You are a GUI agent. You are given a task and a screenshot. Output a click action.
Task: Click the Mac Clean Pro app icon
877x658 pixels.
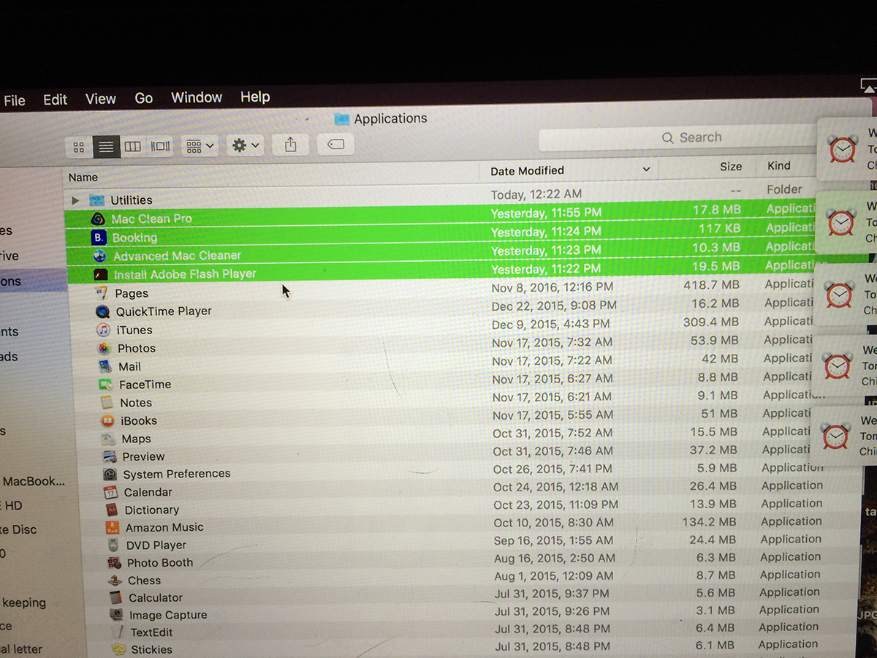pyautogui.click(x=97, y=219)
